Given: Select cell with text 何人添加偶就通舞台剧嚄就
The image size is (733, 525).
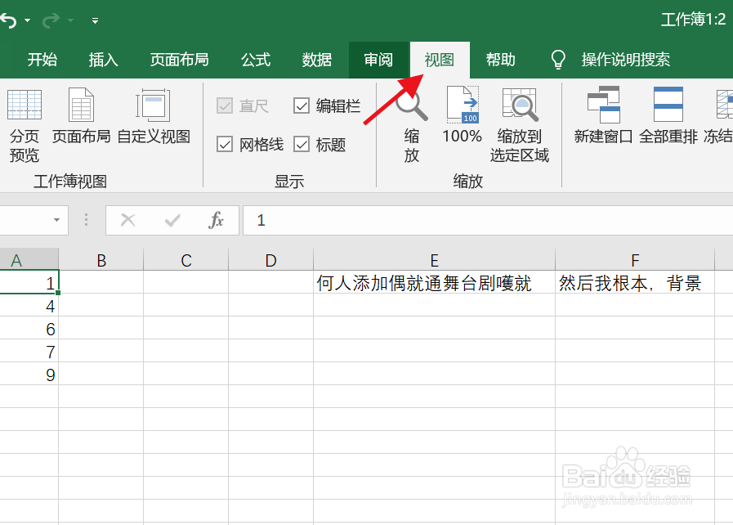Looking at the screenshot, I should coord(434,282).
